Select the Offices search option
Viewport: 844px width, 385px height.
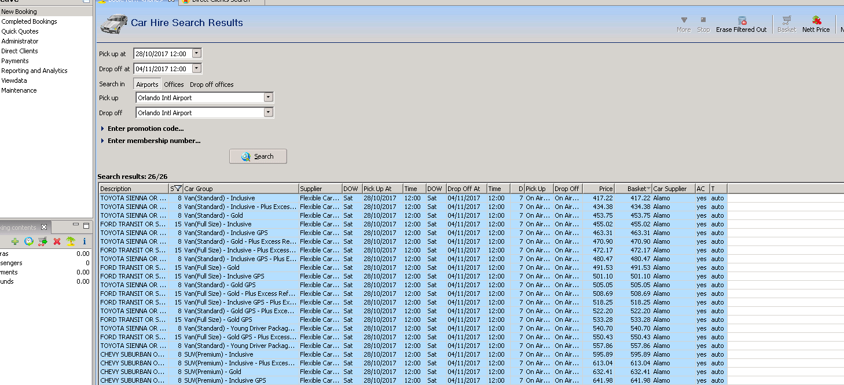coord(174,85)
